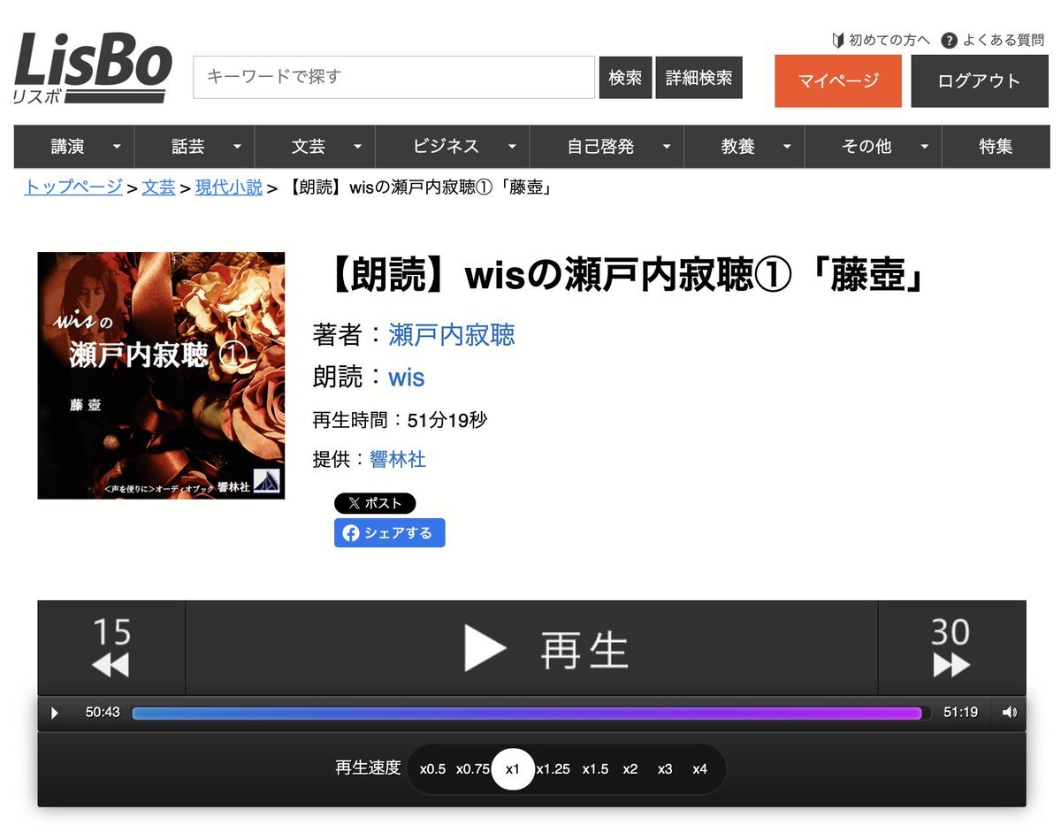Click the 現代小説 breadcrumb link
Image resolution: width=1061 pixels, height=840 pixels.
pyautogui.click(x=229, y=187)
